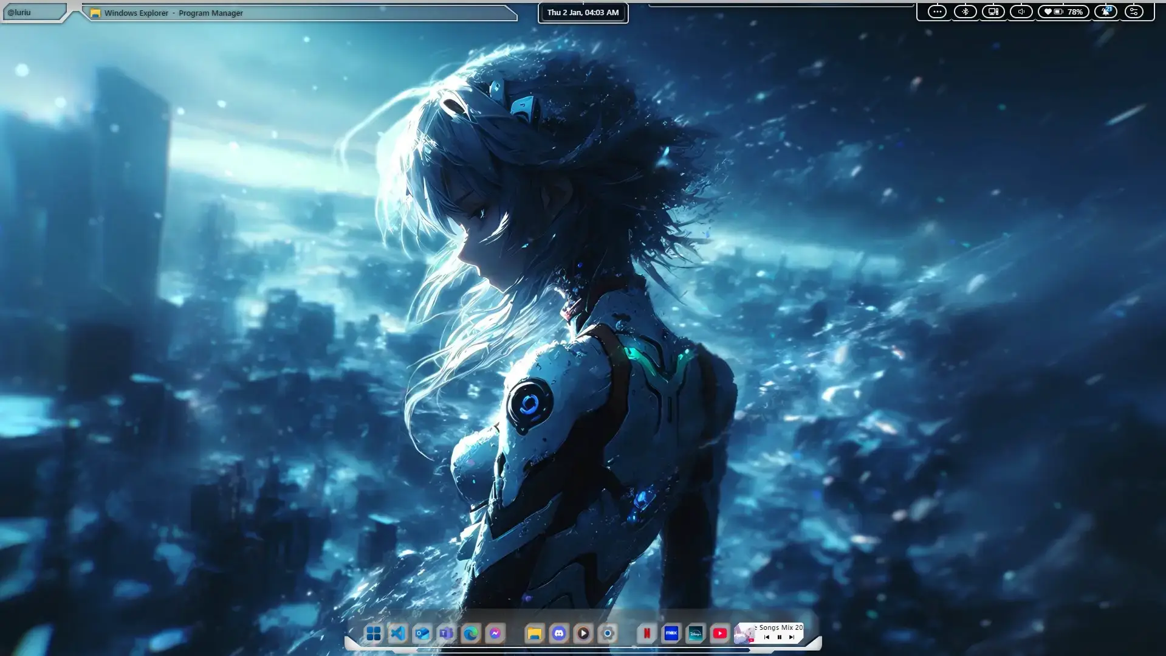The width and height of the screenshot is (1166, 656).
Task: Toggle the display widget in the tray
Action: tap(993, 11)
